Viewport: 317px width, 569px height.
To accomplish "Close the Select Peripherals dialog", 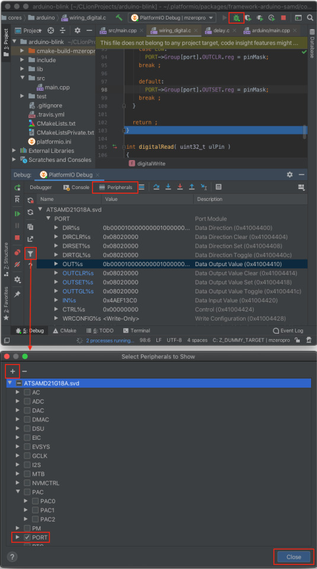I will tap(293, 557).
